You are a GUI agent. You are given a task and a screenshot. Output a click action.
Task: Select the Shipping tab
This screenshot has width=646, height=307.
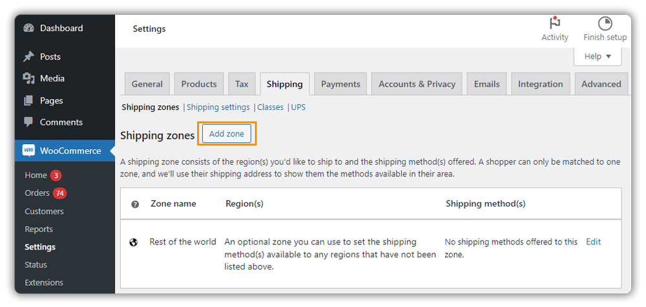pyautogui.click(x=285, y=84)
